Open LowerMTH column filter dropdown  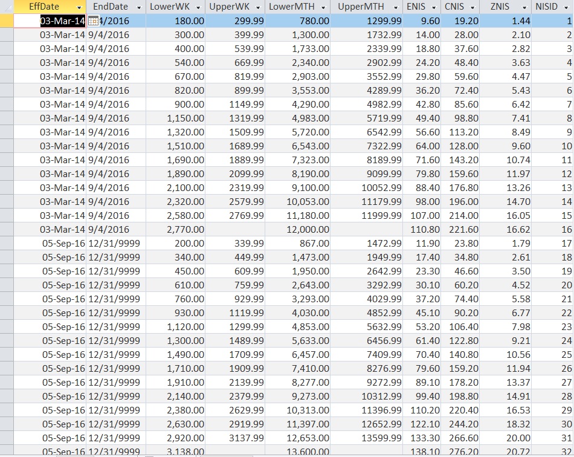tap(323, 7)
